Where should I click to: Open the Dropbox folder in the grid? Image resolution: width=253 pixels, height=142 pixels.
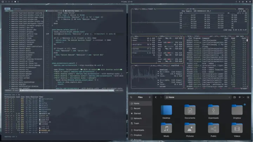(x=237, y=112)
